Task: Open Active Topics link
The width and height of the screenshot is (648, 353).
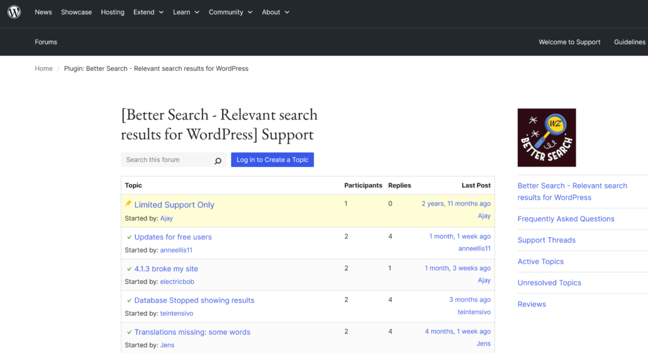Action: pyautogui.click(x=540, y=262)
